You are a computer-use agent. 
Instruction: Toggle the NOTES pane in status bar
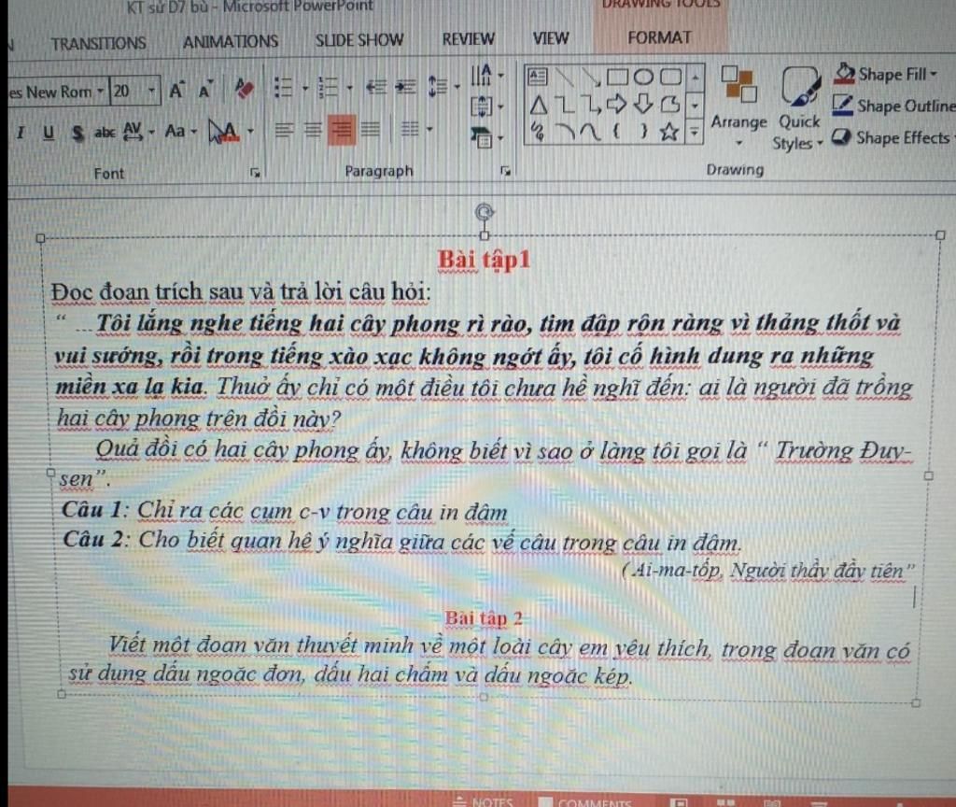tap(483, 800)
